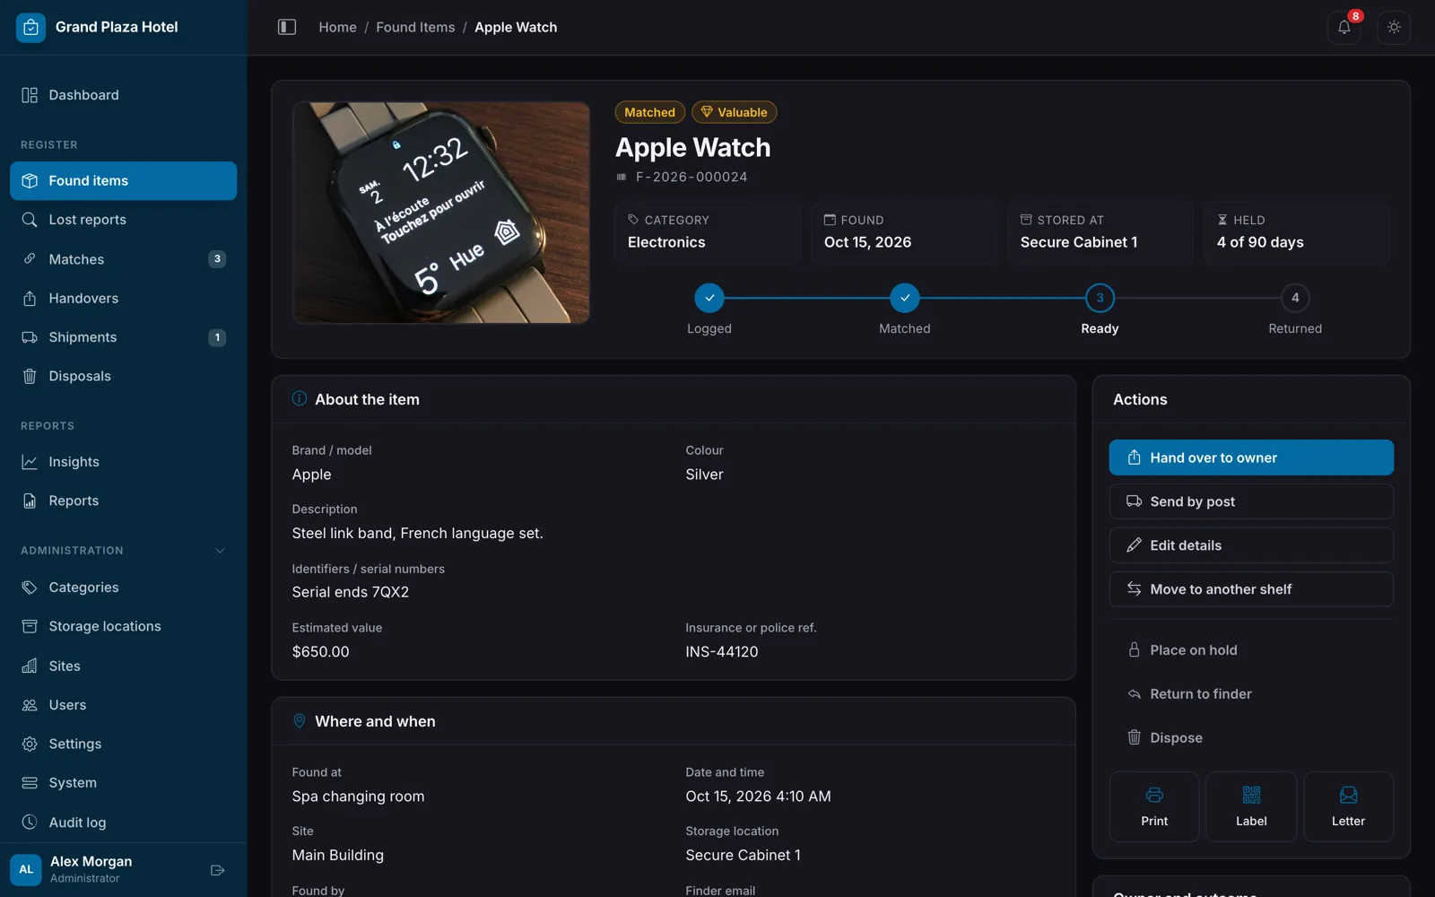Open notifications bell with 8 badge
Viewport: 1435px width, 897px height.
click(x=1344, y=27)
